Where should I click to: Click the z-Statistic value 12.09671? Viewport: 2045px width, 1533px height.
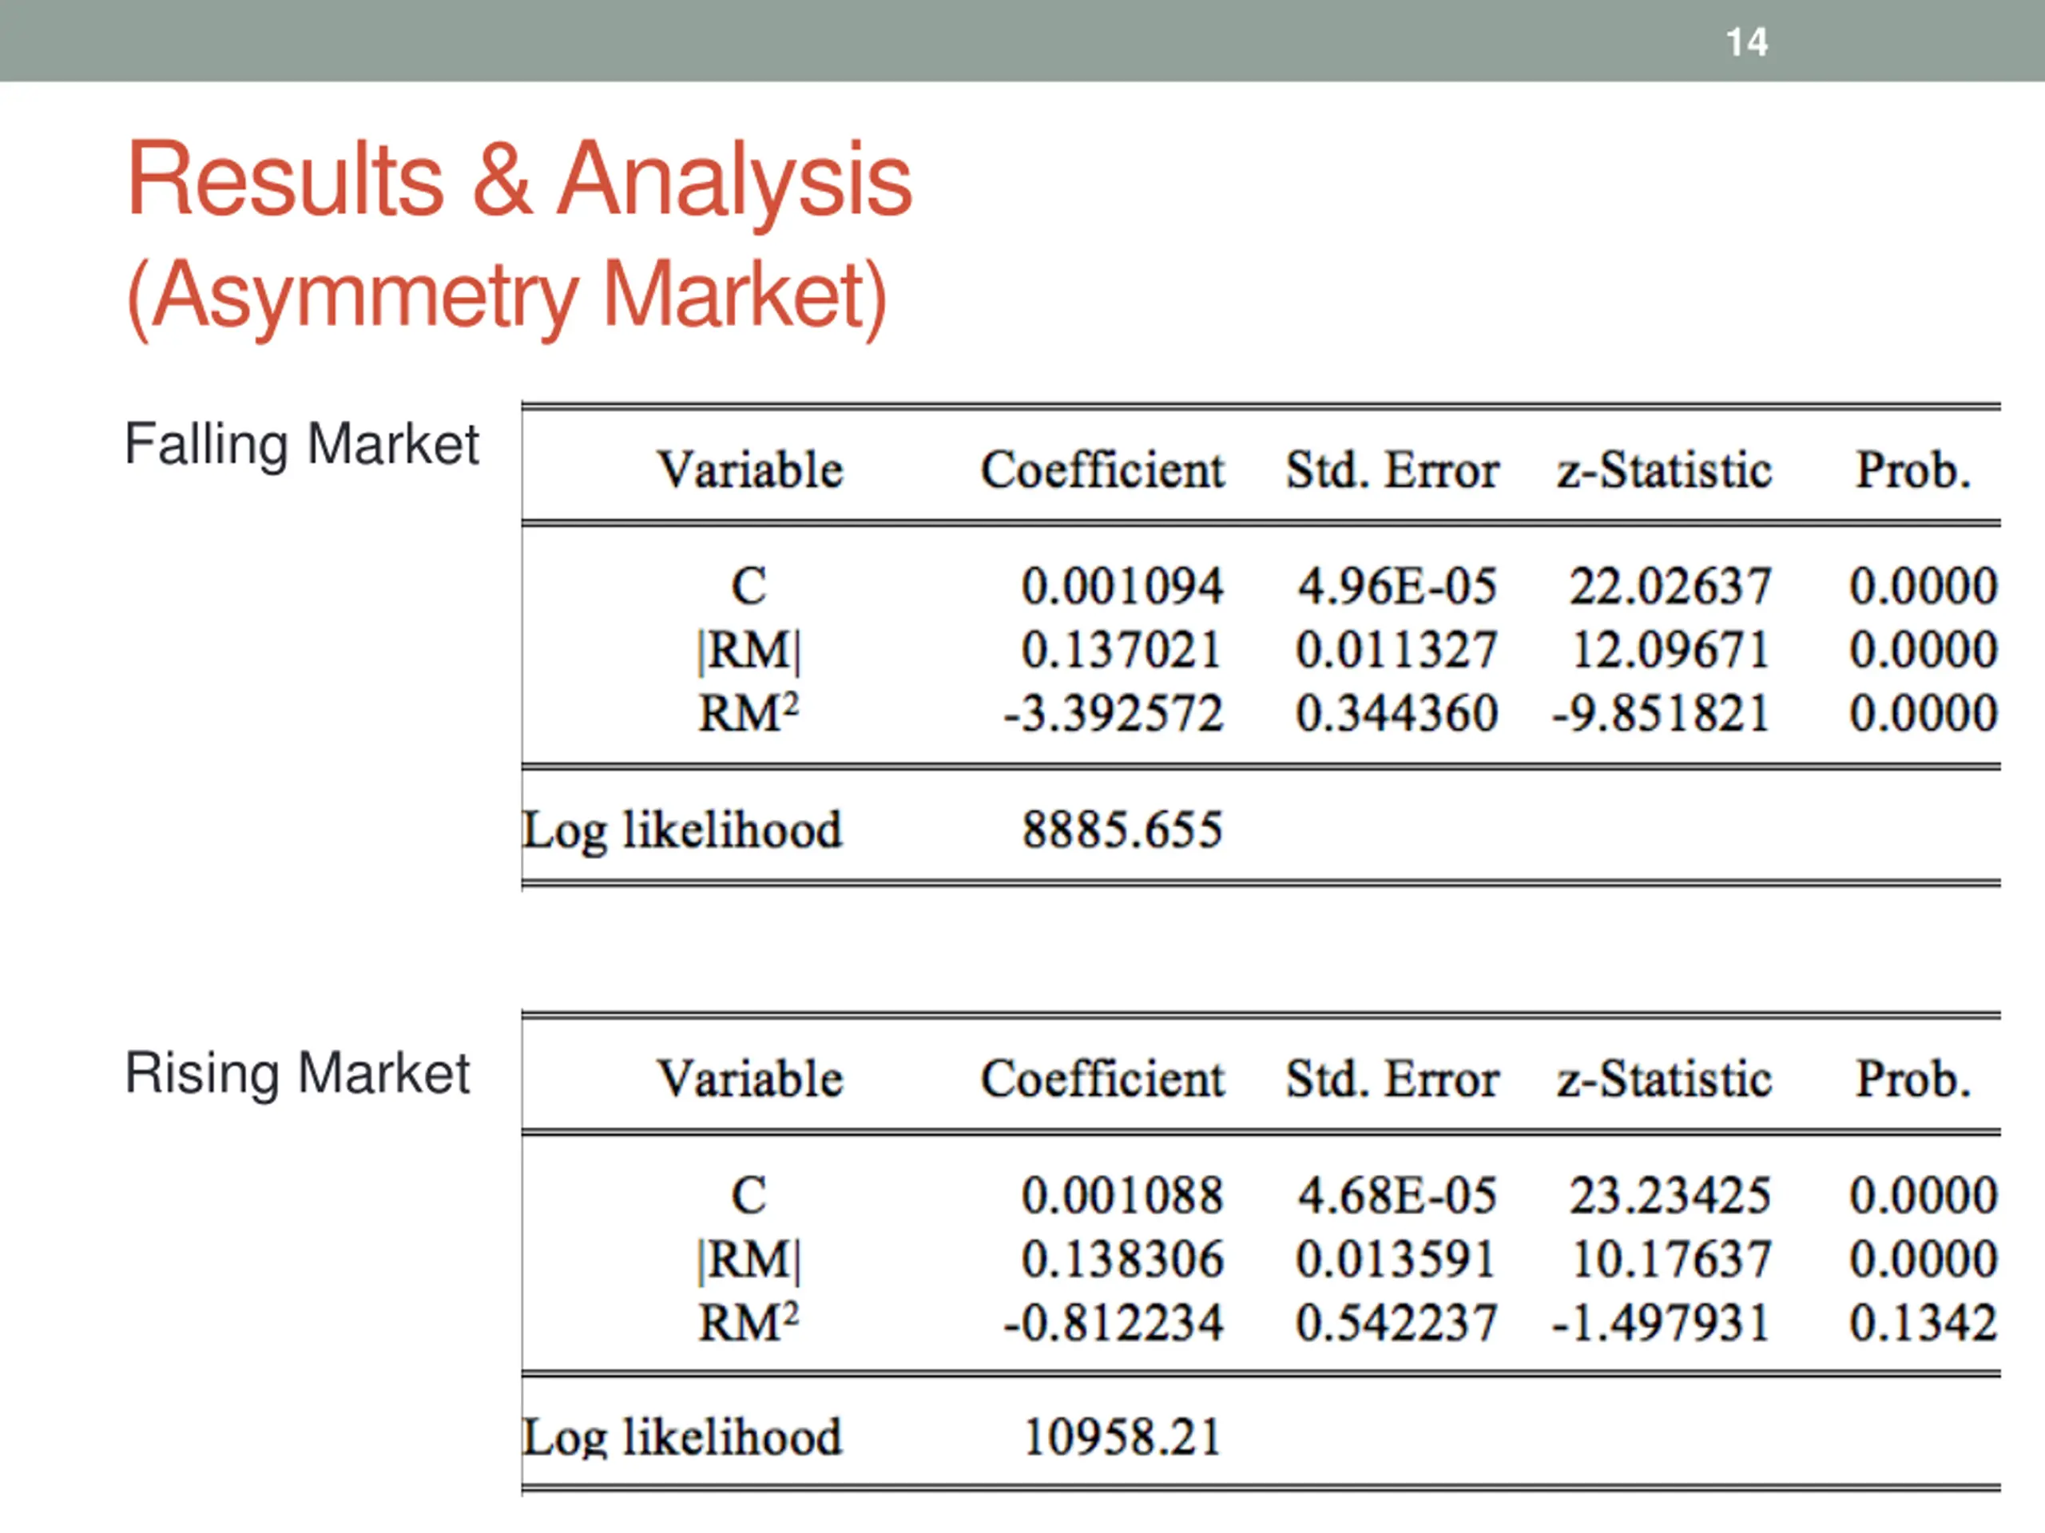pyautogui.click(x=1670, y=650)
